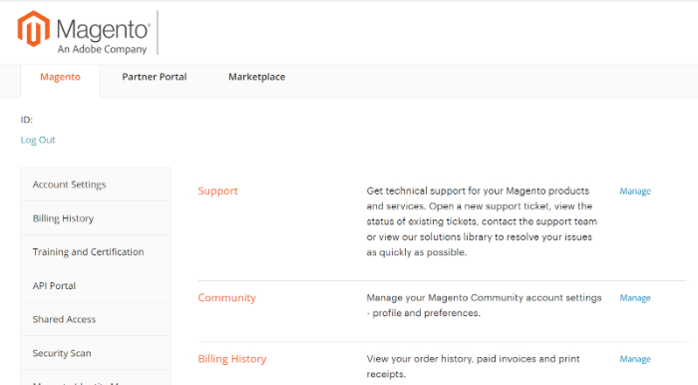Switch to the Partner Portal tab
This screenshot has height=385, width=698.
[154, 77]
